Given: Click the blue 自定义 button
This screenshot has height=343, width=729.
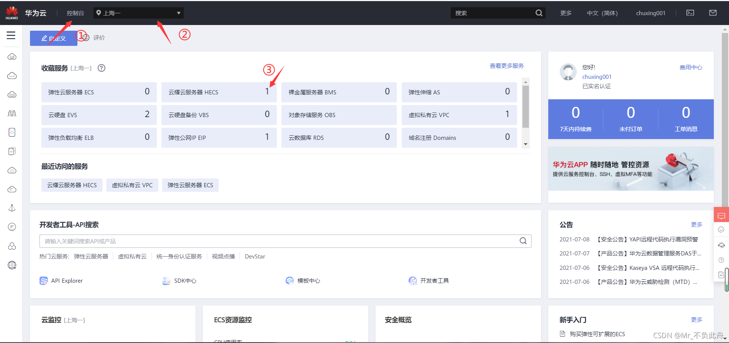Looking at the screenshot, I should [54, 38].
